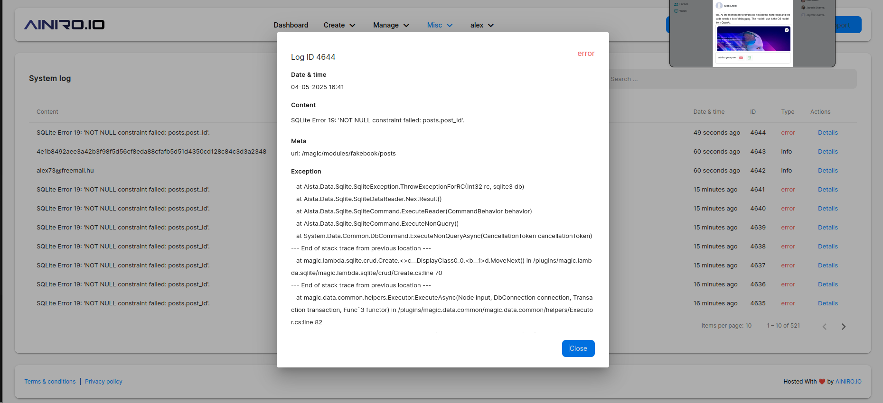Click the Watch icon in preview overlay

tap(676, 11)
